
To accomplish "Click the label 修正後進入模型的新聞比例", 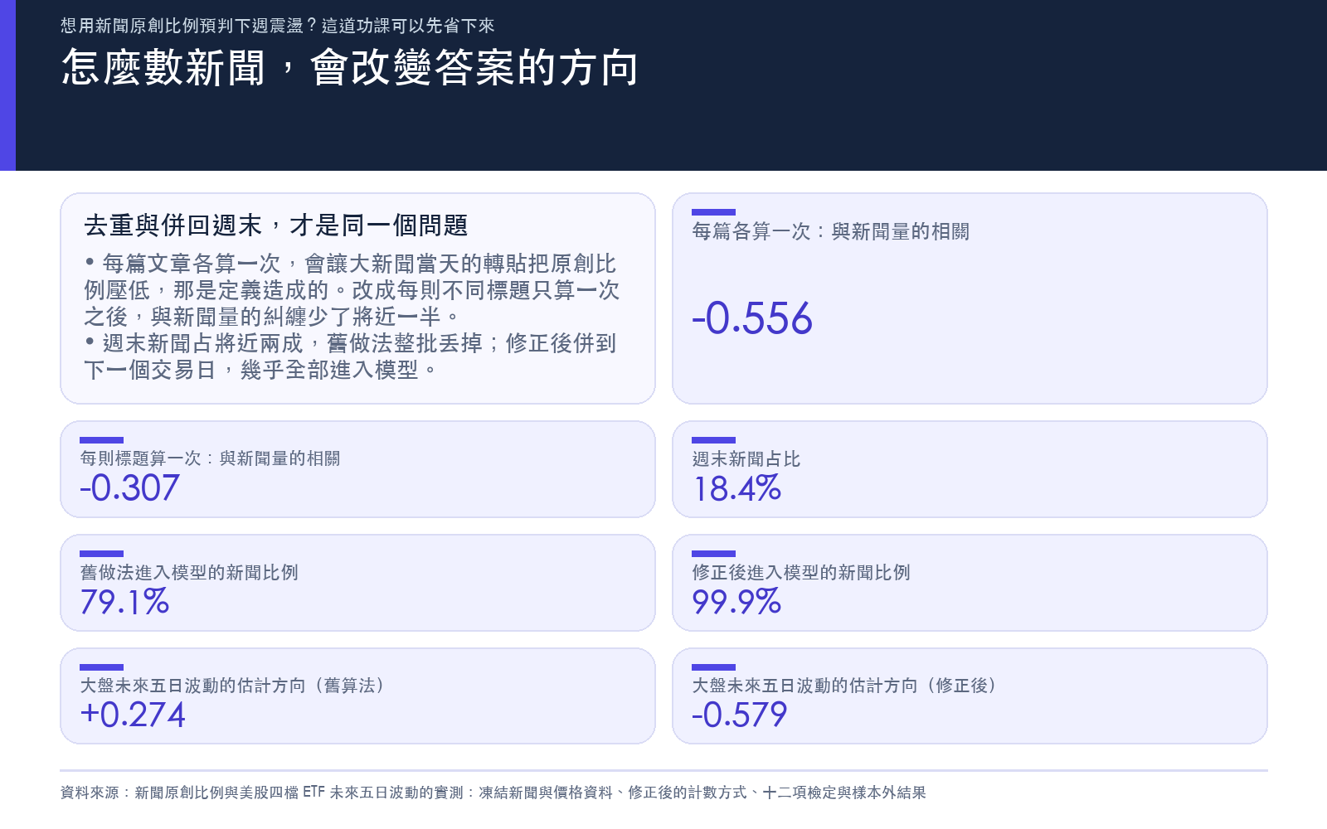I will [801, 572].
